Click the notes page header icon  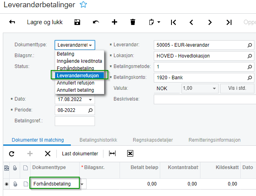coord(25,168)
